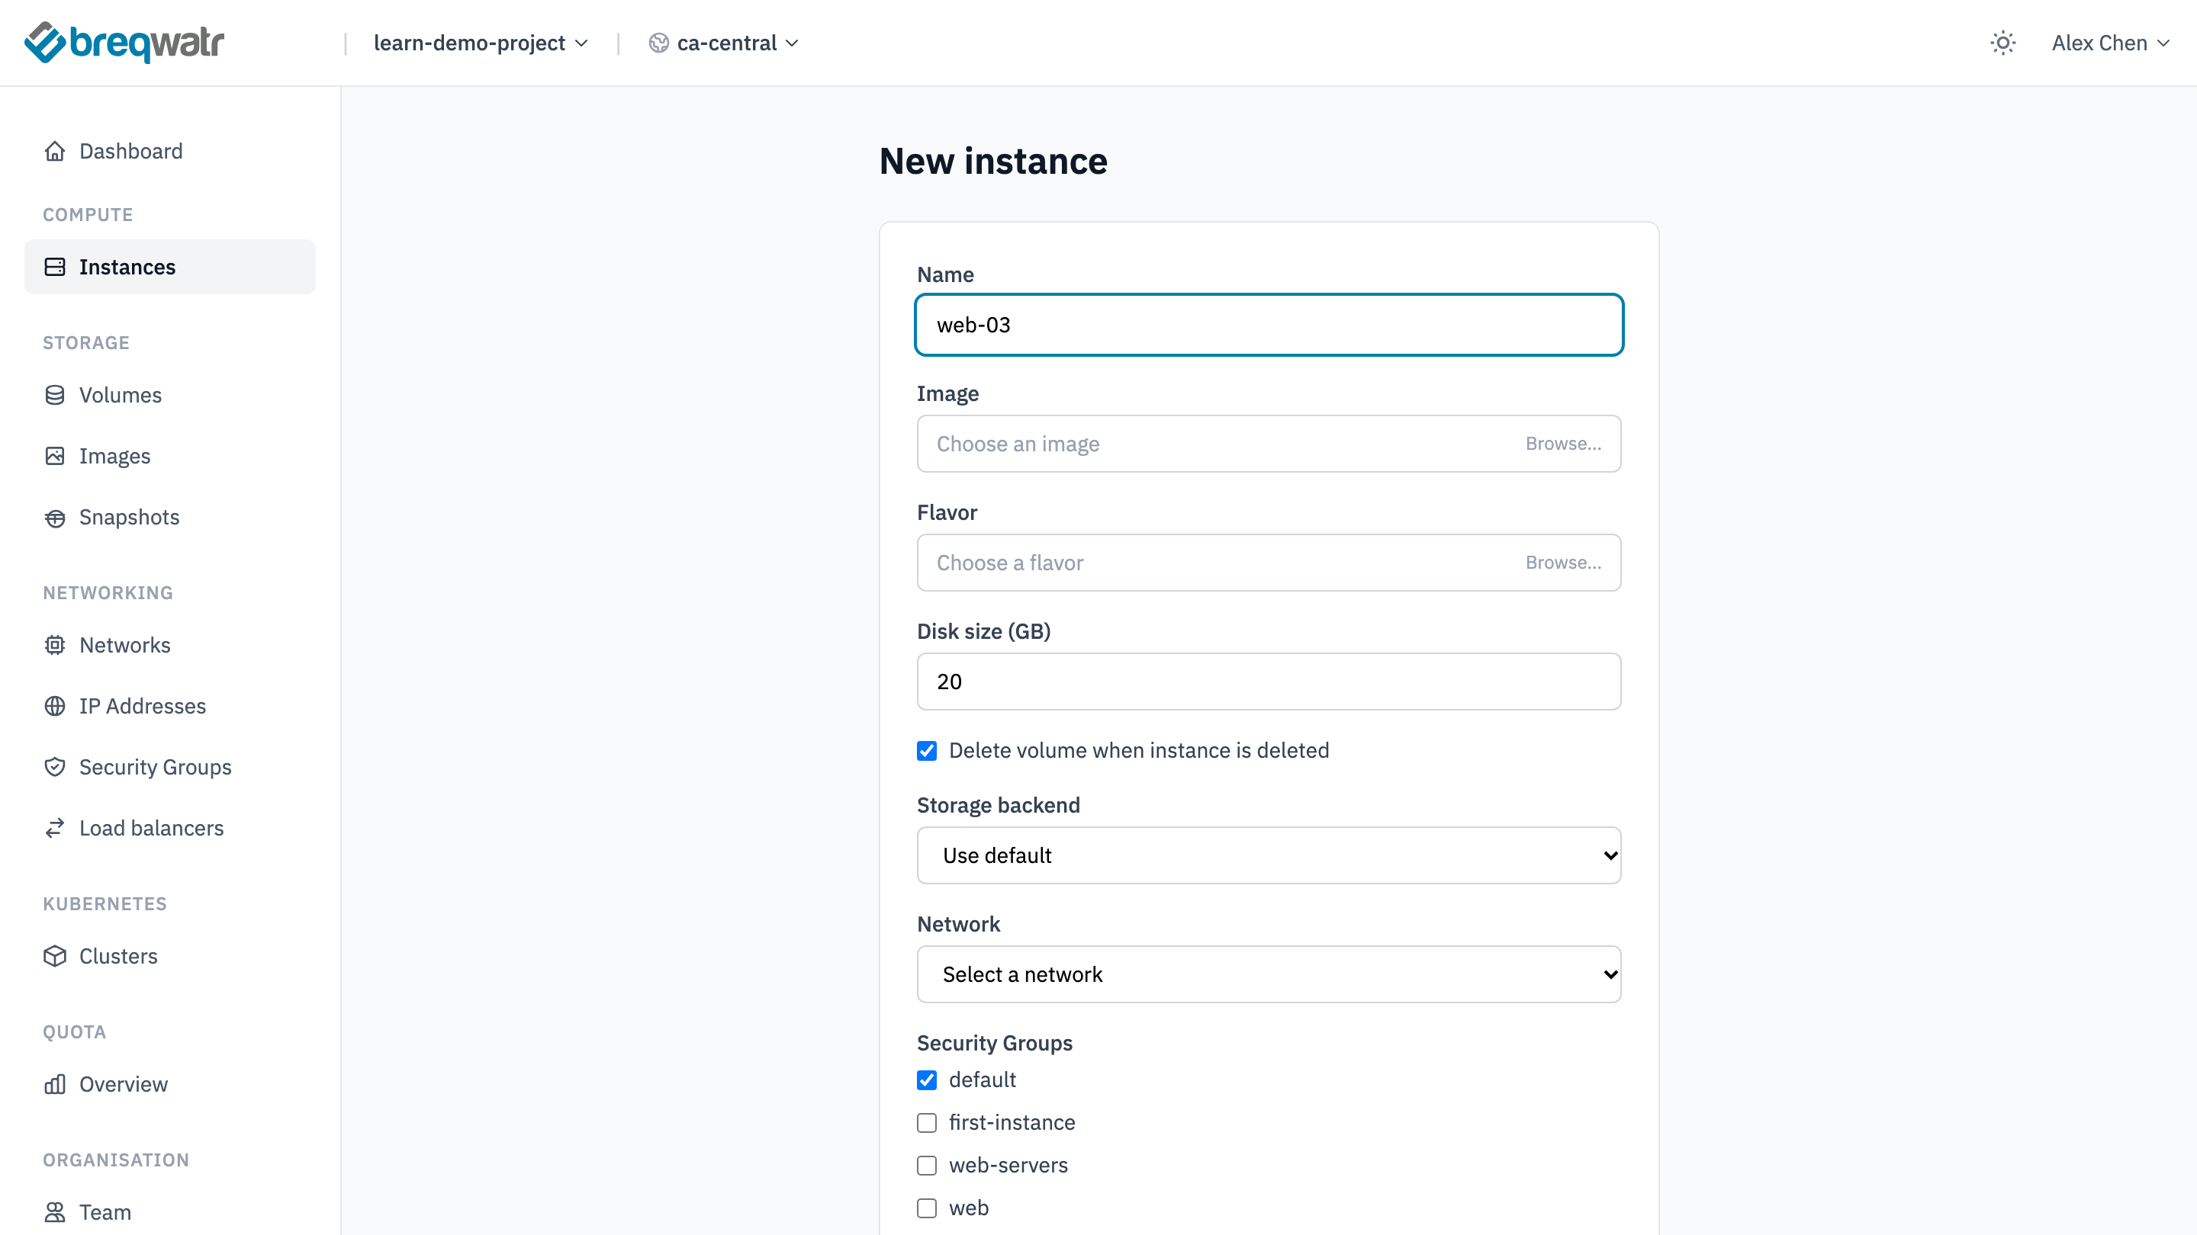
Task: Click the breqwatr logo
Action: tap(124, 43)
